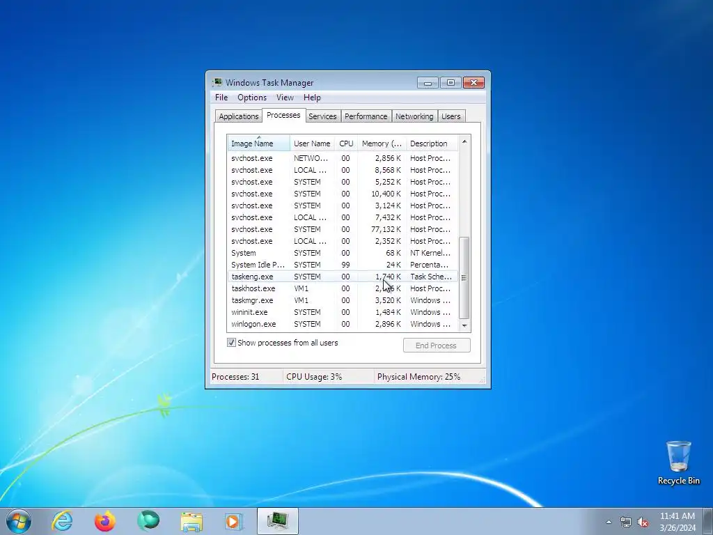This screenshot has height=535, width=713.
Task: Select svchost.exe using 5,252 K
Action: (x=343, y=182)
